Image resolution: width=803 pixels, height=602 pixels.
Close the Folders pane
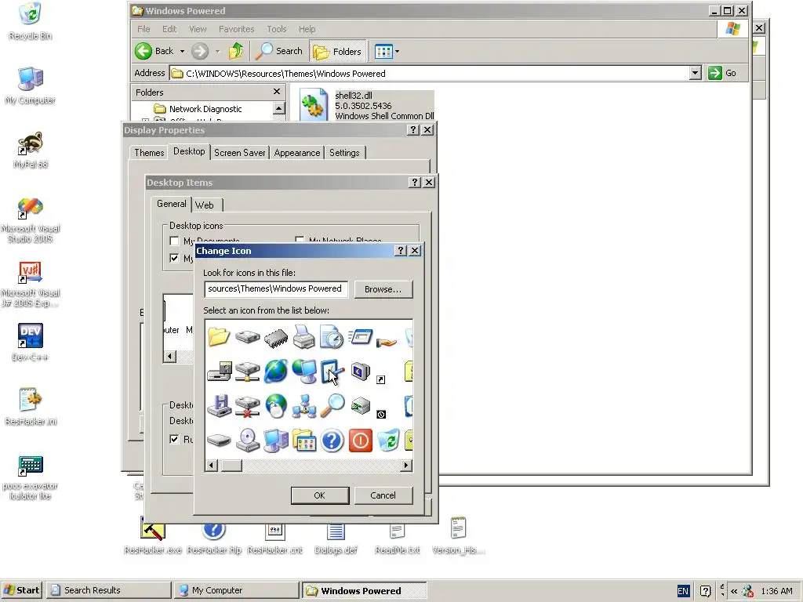pyautogui.click(x=277, y=92)
